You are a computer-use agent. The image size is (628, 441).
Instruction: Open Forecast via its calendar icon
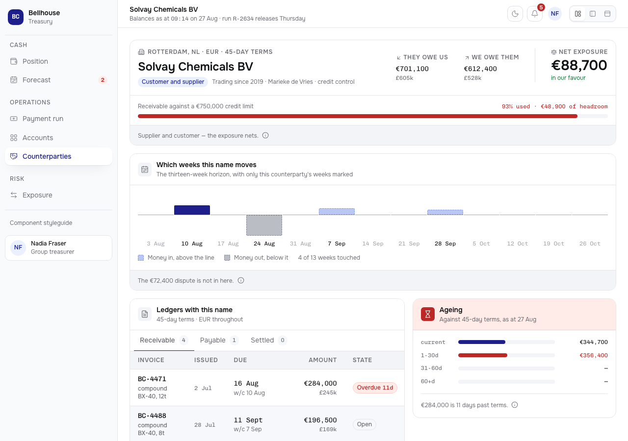point(14,80)
